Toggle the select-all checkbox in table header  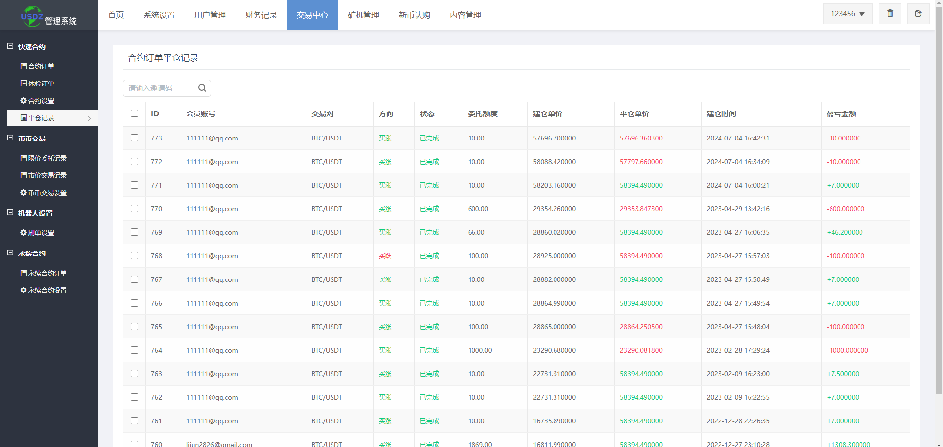[x=134, y=113]
